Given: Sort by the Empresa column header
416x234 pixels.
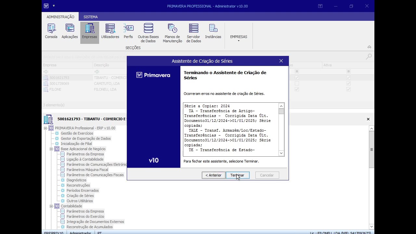Looking at the screenshot, I should 67,65.
